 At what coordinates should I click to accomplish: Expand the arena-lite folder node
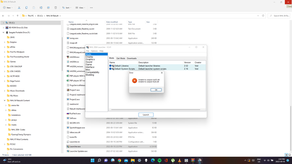[6, 105]
